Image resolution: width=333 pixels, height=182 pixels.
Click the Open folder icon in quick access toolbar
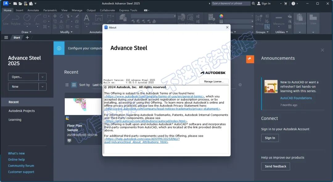click(x=20, y=3)
